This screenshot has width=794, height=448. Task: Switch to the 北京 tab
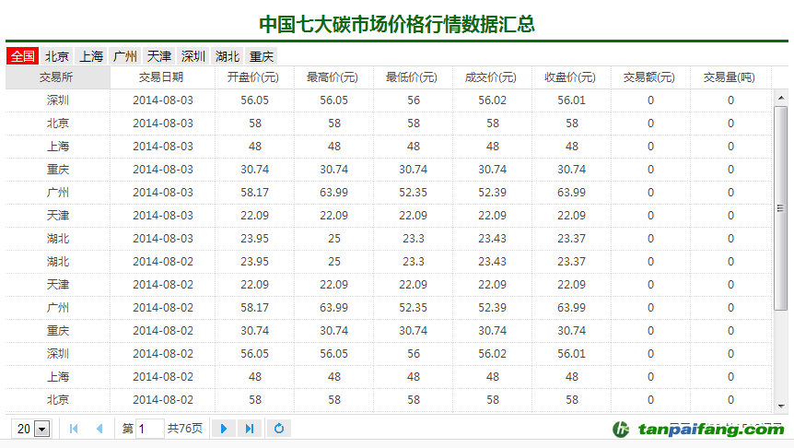(x=57, y=56)
